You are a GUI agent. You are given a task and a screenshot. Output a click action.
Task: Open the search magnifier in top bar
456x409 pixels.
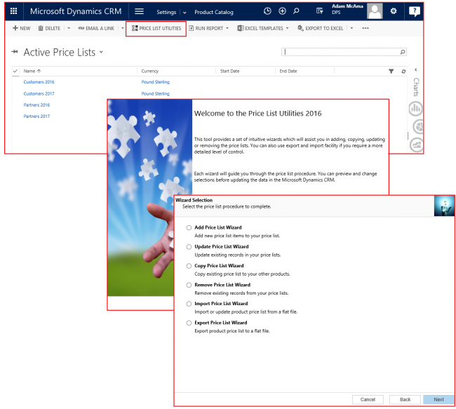coord(296,11)
